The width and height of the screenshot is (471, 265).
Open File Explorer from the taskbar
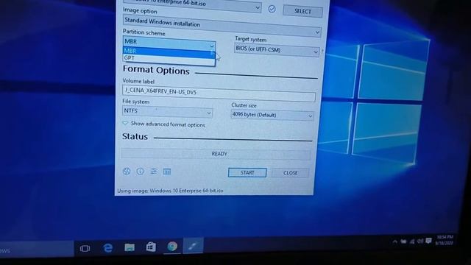pos(130,247)
